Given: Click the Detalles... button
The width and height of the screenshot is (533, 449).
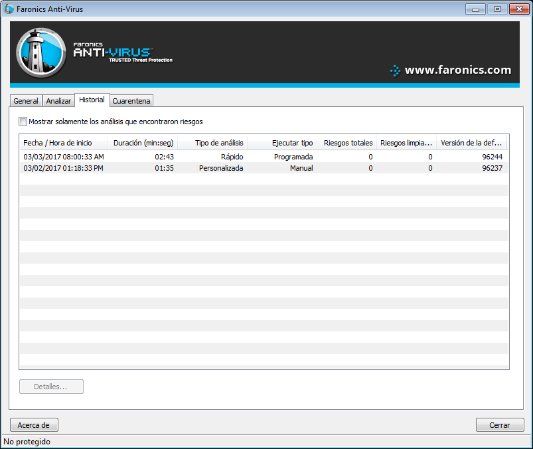Looking at the screenshot, I should tap(51, 387).
